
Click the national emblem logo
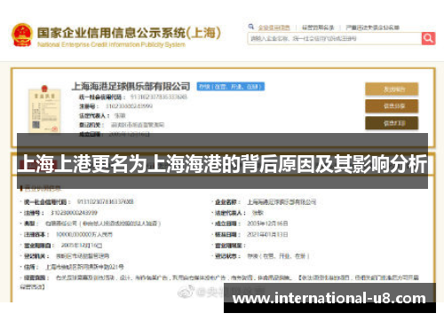[22, 35]
